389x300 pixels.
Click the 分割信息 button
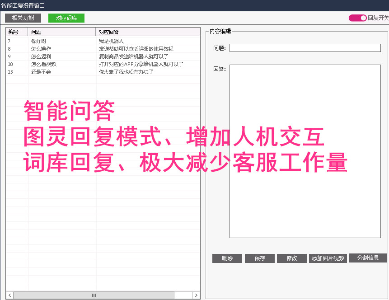coord(368,258)
